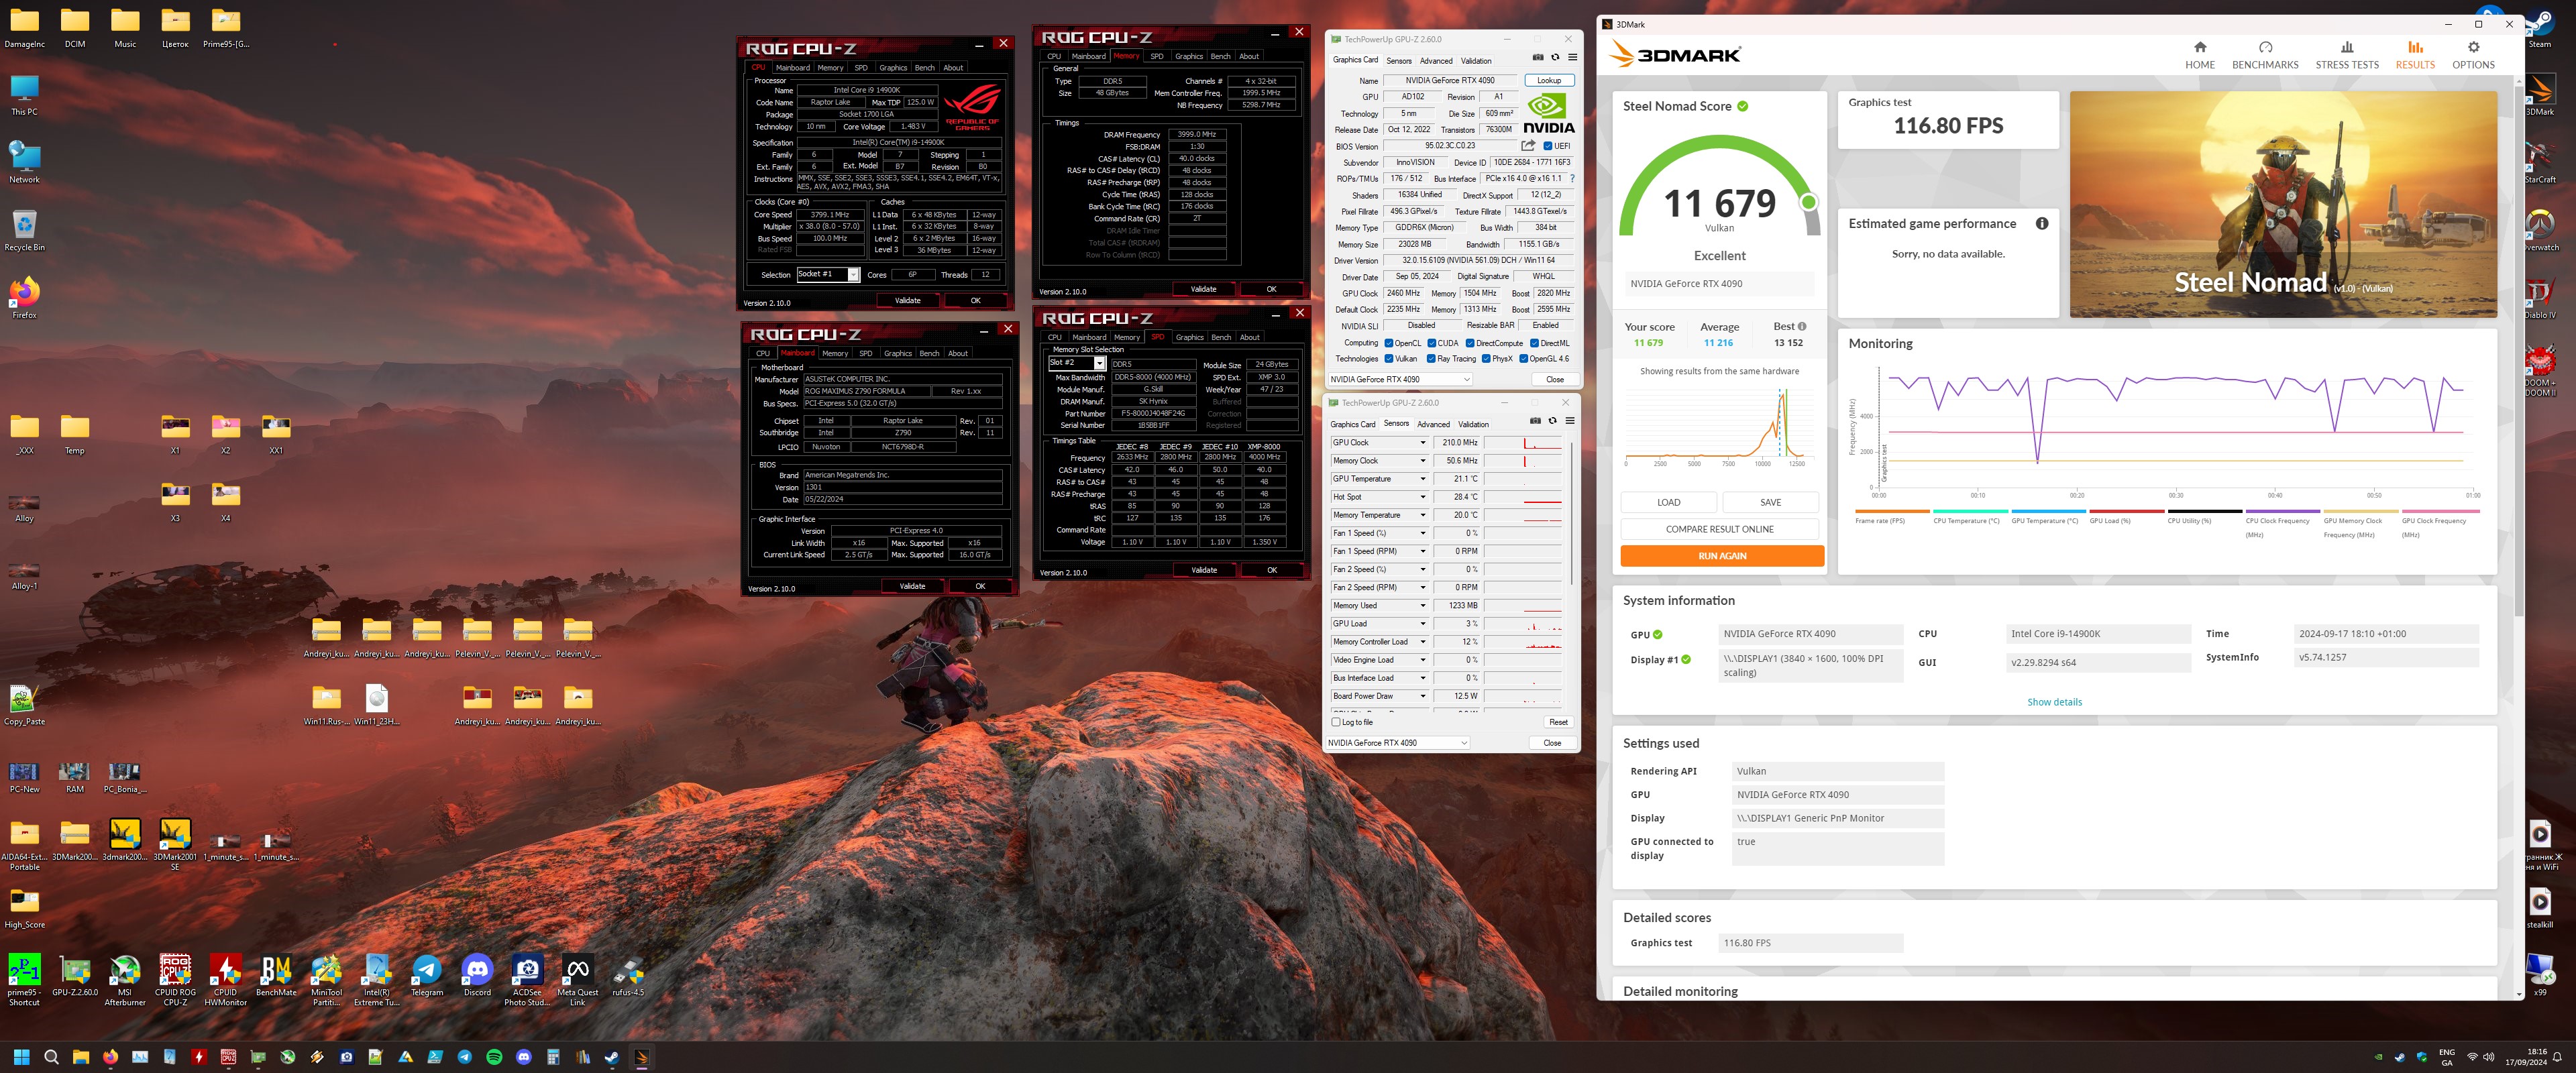Click Steel Nomad benchmark thumbnail image

pos(2283,204)
